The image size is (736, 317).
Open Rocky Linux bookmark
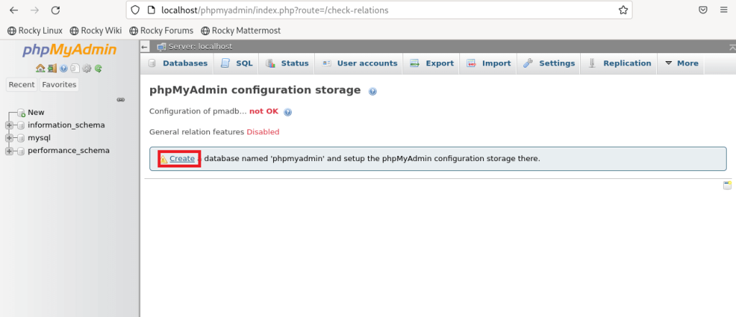[35, 30]
